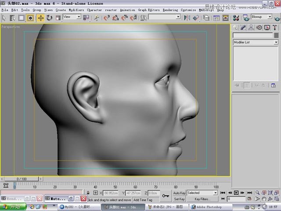Choose the Rectangular Selection Region tool
The width and height of the screenshot is (281, 211).
click(x=22, y=18)
